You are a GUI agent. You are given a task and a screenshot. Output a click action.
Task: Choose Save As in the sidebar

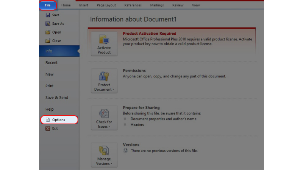pos(58,23)
